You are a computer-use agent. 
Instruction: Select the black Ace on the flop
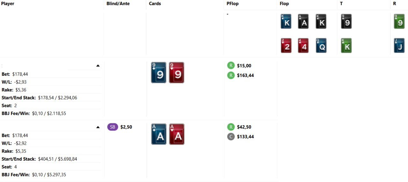[x=303, y=21]
